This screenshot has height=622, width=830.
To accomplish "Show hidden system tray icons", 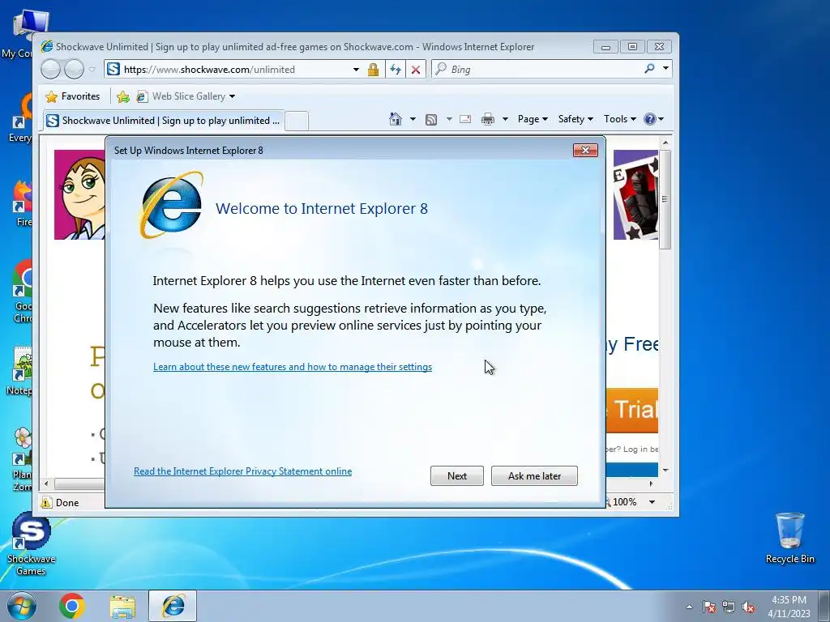I will (689, 607).
